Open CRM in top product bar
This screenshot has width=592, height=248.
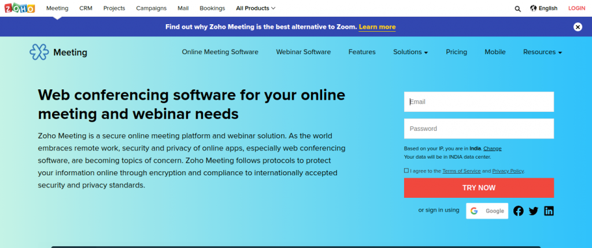[x=86, y=8]
